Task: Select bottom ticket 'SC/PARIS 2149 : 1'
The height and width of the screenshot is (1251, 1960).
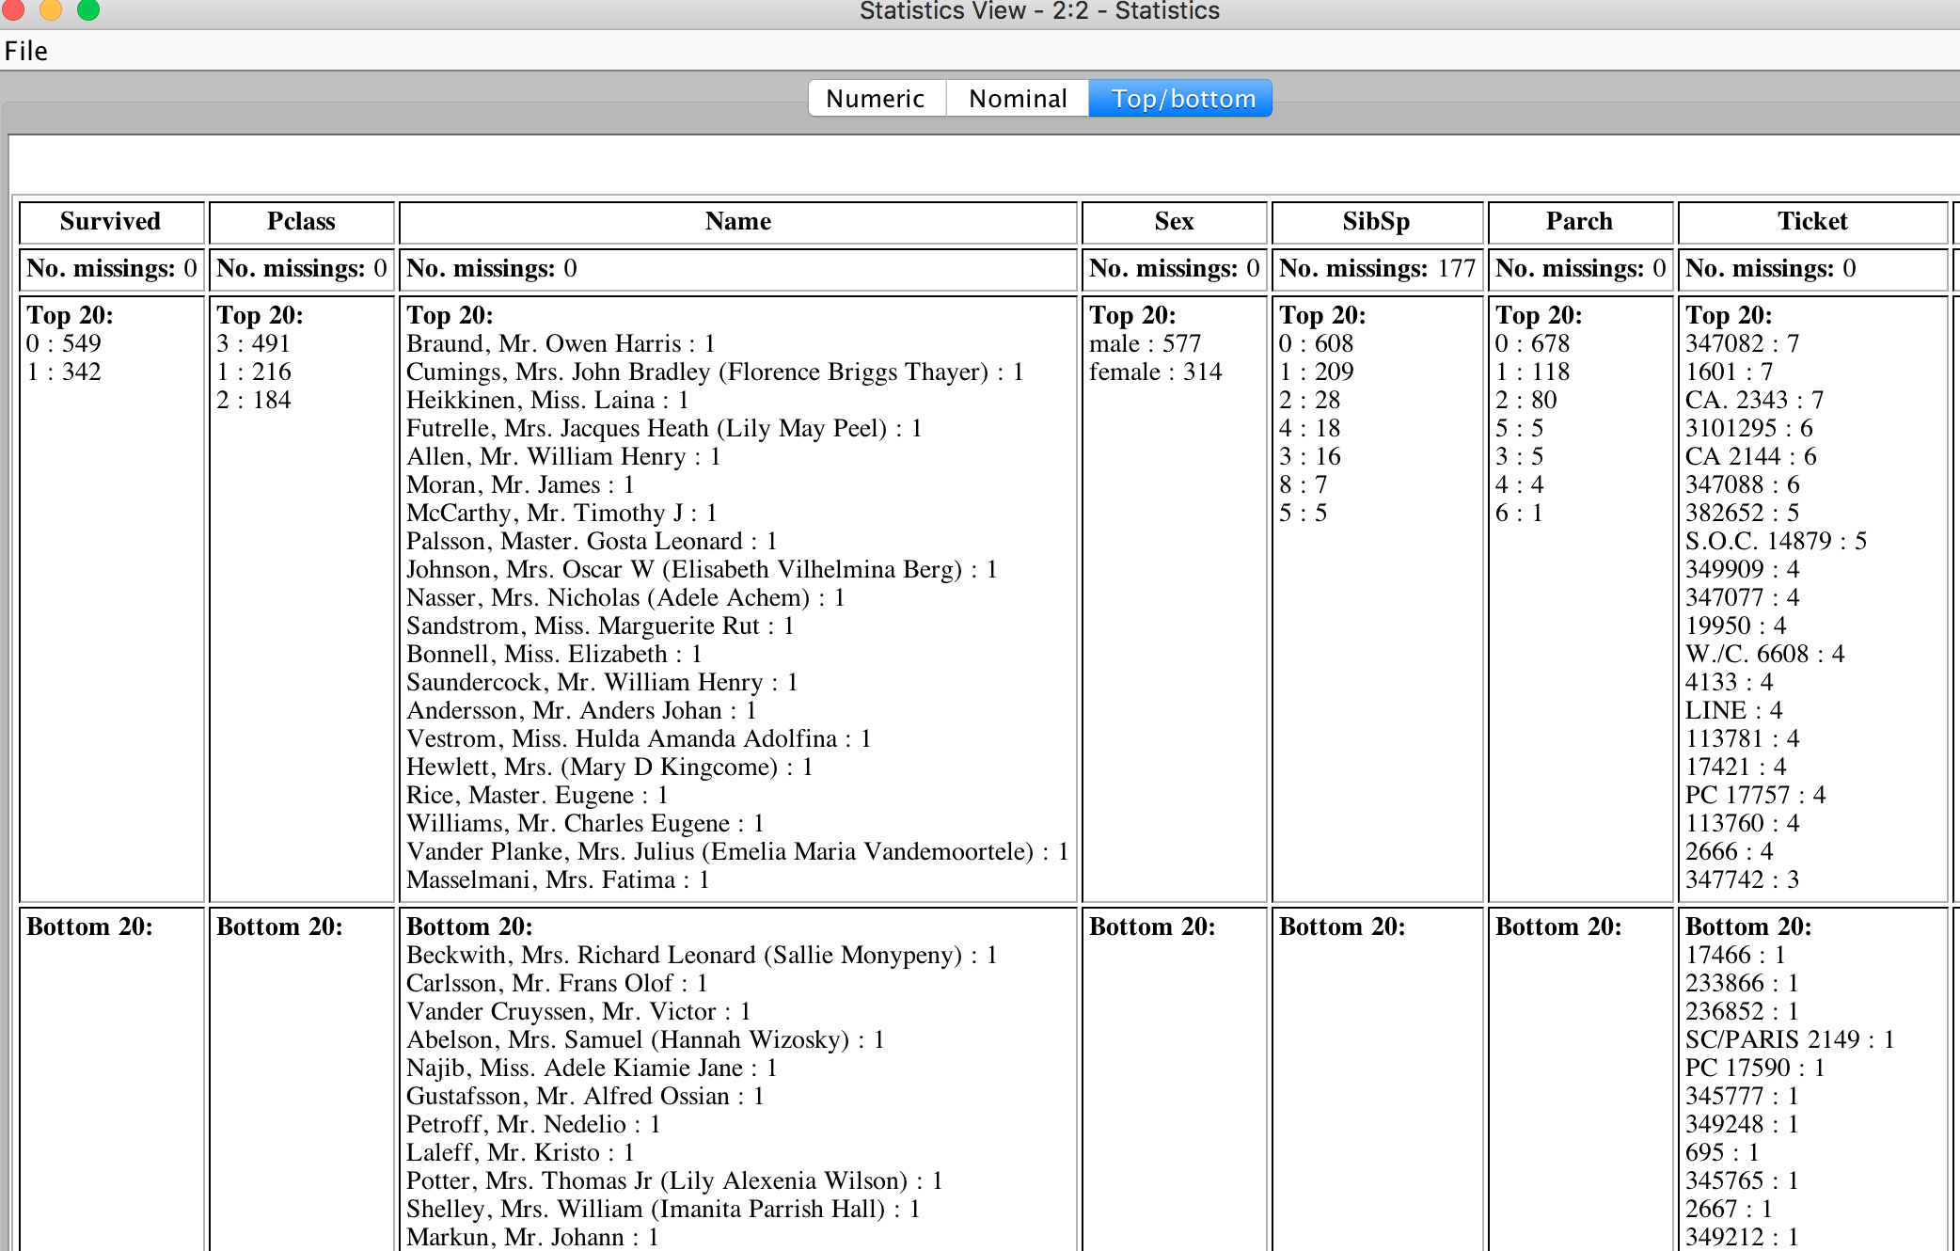Action: pyautogui.click(x=1790, y=1040)
